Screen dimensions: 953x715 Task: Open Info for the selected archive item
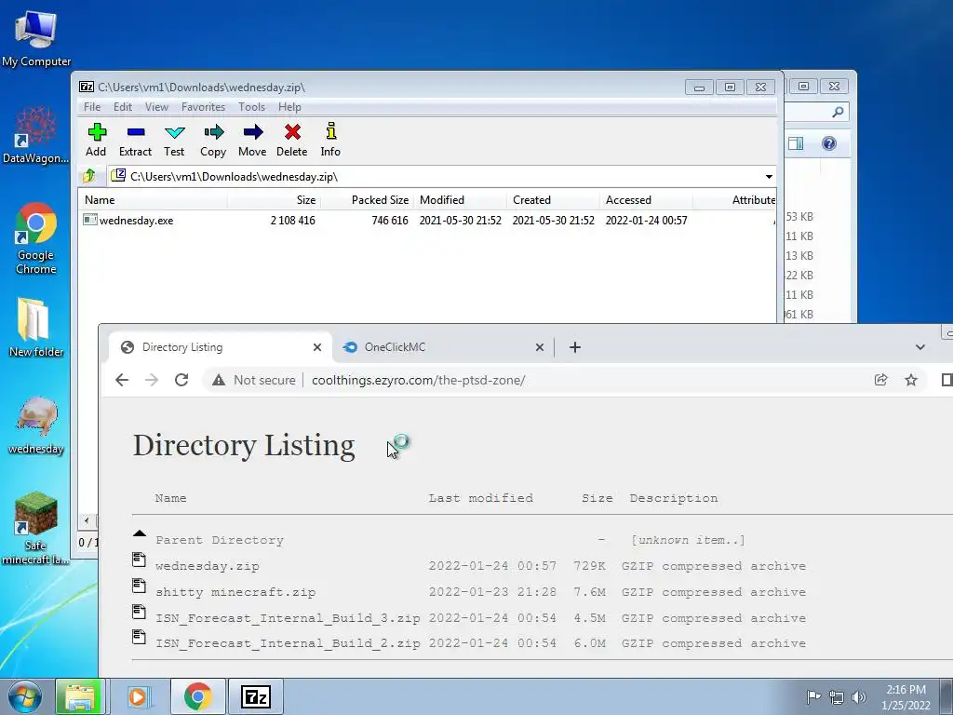tap(330, 140)
